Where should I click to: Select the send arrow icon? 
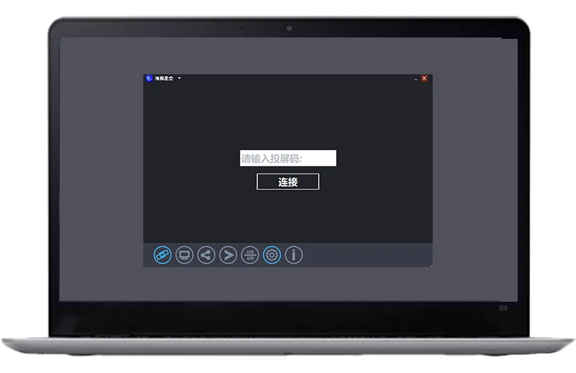click(228, 255)
